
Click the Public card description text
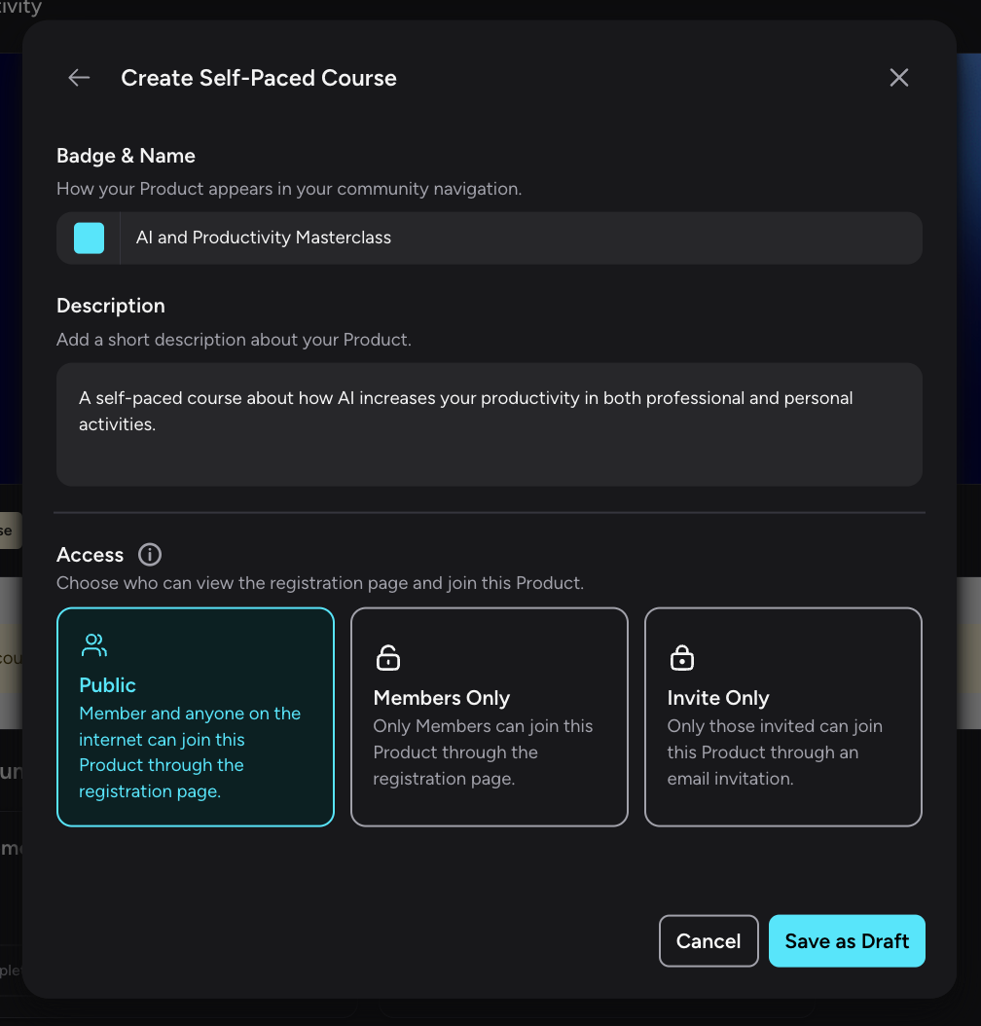coord(189,751)
